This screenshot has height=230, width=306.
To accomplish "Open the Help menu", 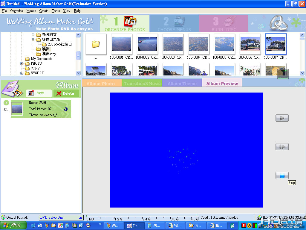I will tap(77, 11).
